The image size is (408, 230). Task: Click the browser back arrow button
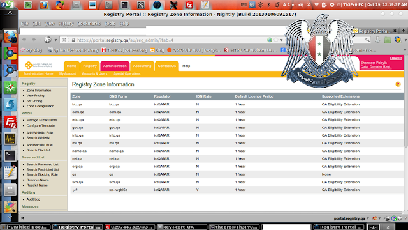click(x=24, y=40)
